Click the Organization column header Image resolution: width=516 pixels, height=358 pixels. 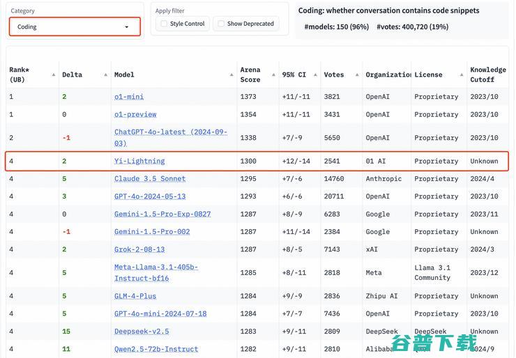(x=388, y=75)
